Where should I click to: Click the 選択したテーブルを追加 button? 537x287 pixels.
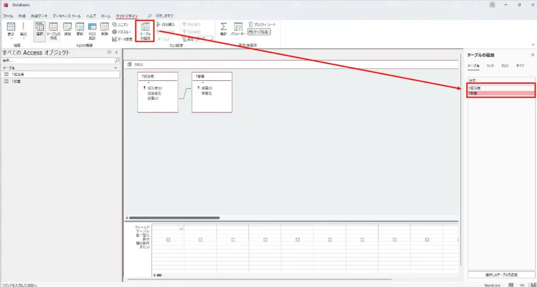(501, 274)
